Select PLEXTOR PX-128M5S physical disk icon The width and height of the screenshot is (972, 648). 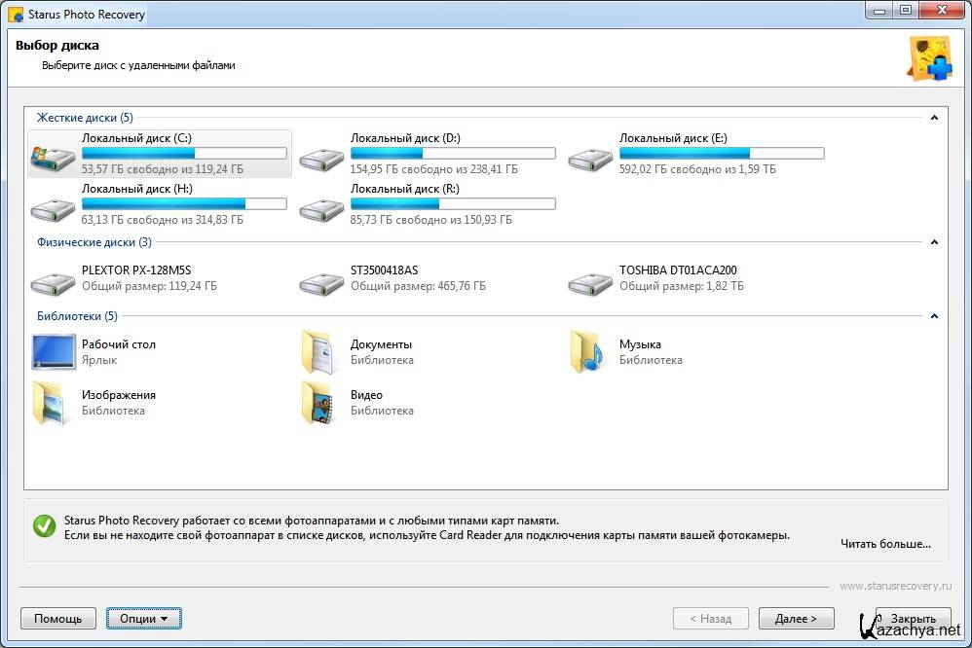54,280
